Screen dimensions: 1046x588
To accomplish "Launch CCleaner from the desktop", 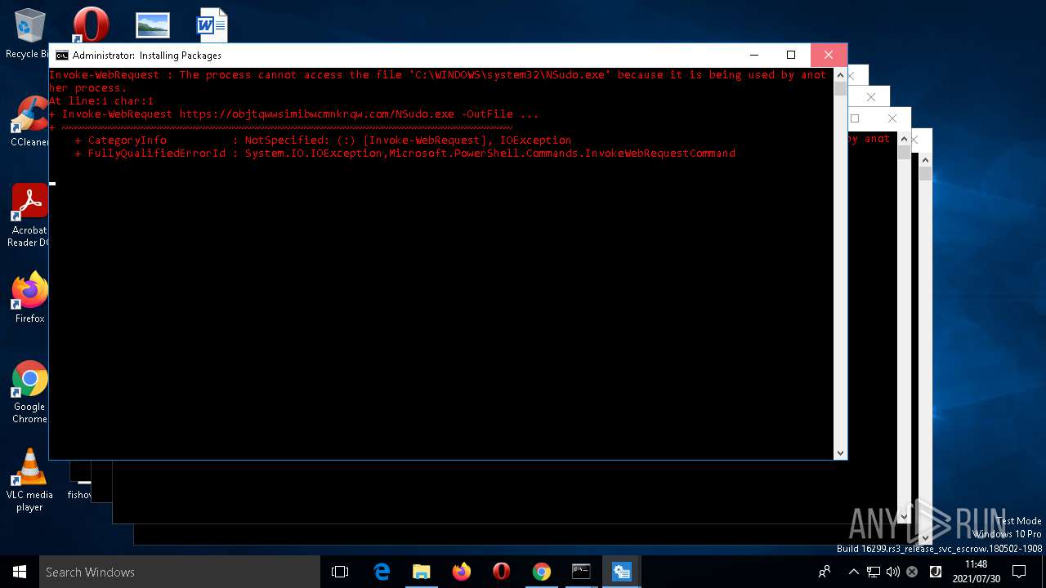I will click(x=29, y=121).
